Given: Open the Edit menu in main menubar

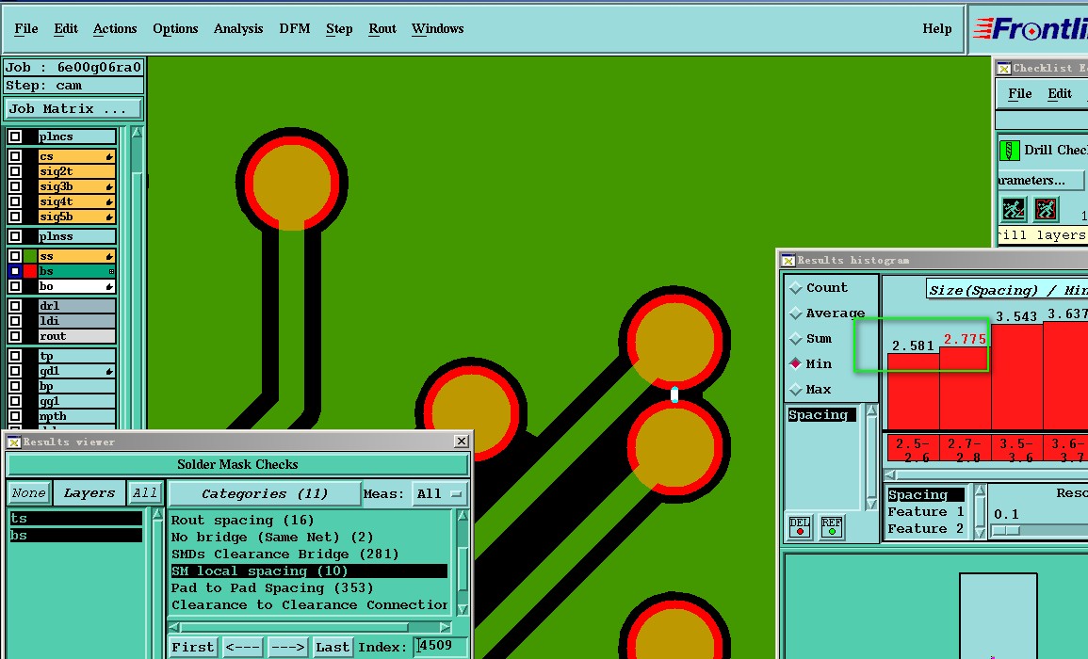Looking at the screenshot, I should coord(66,28).
